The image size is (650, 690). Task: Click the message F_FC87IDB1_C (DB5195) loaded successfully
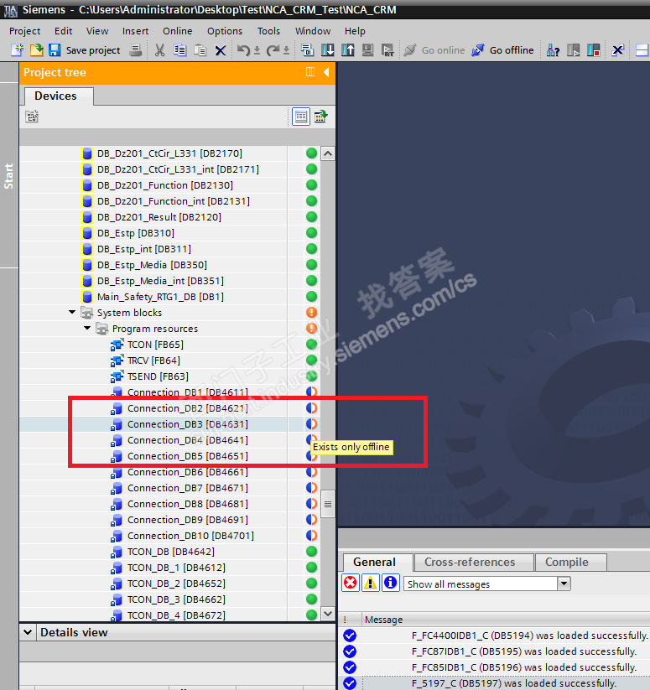524,651
